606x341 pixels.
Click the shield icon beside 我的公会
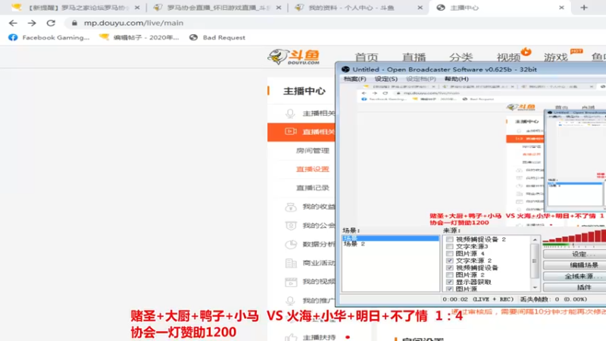291,225
